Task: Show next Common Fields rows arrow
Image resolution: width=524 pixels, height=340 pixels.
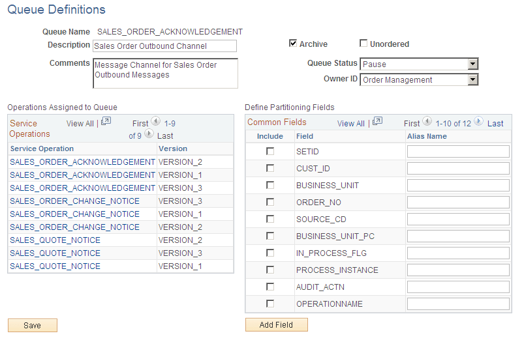Action: [x=478, y=121]
